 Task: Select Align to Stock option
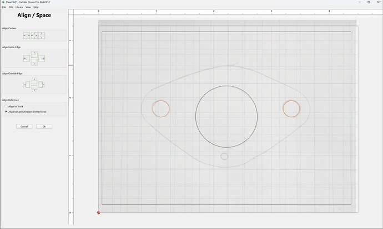click(x=14, y=106)
